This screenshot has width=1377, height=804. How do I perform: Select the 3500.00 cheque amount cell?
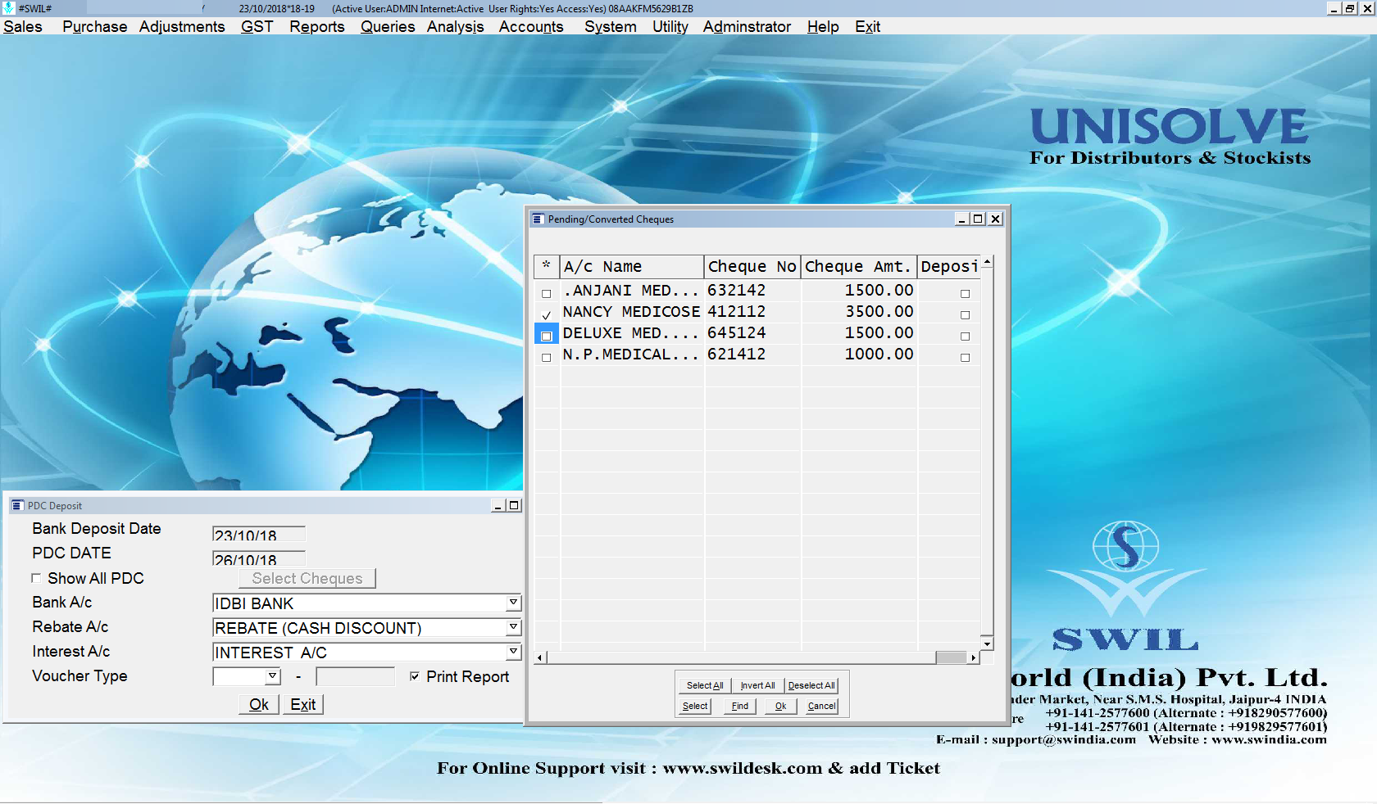pyautogui.click(x=859, y=312)
